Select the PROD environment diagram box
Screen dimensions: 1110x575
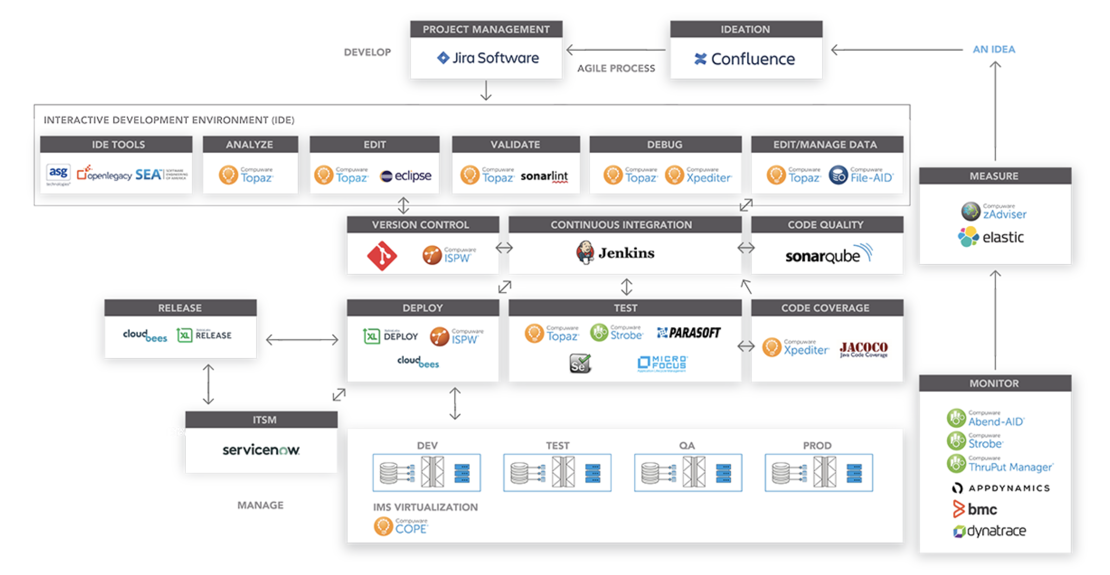click(x=818, y=473)
